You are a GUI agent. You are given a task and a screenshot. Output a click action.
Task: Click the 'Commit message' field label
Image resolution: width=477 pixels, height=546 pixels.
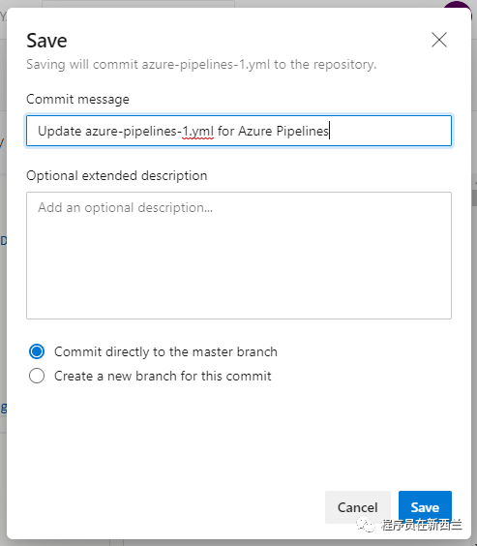78,100
